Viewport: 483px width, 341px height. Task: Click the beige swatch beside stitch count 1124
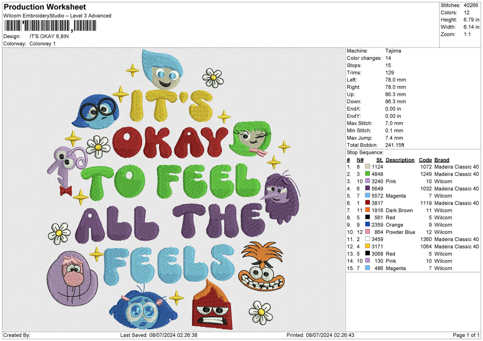click(367, 167)
